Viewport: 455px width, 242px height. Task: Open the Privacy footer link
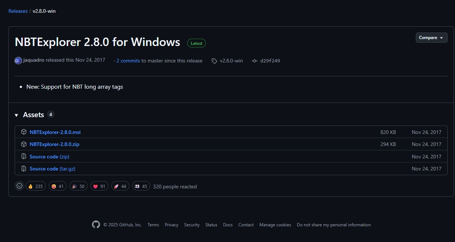[x=171, y=225]
